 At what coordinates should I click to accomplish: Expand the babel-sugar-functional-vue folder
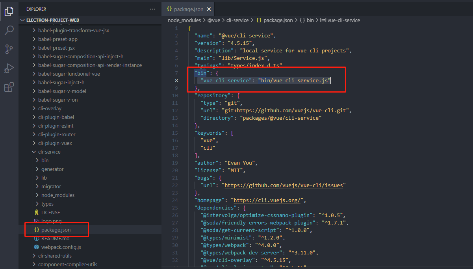[x=69, y=74]
